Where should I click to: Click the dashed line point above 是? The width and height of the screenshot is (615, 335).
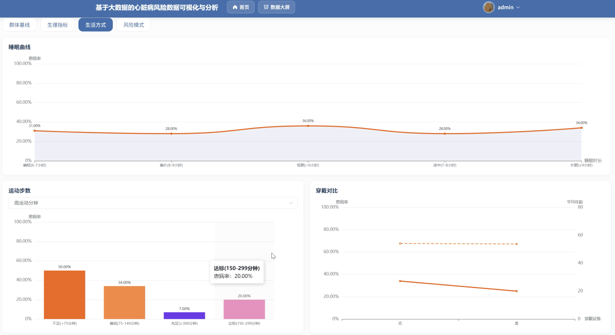click(x=517, y=244)
